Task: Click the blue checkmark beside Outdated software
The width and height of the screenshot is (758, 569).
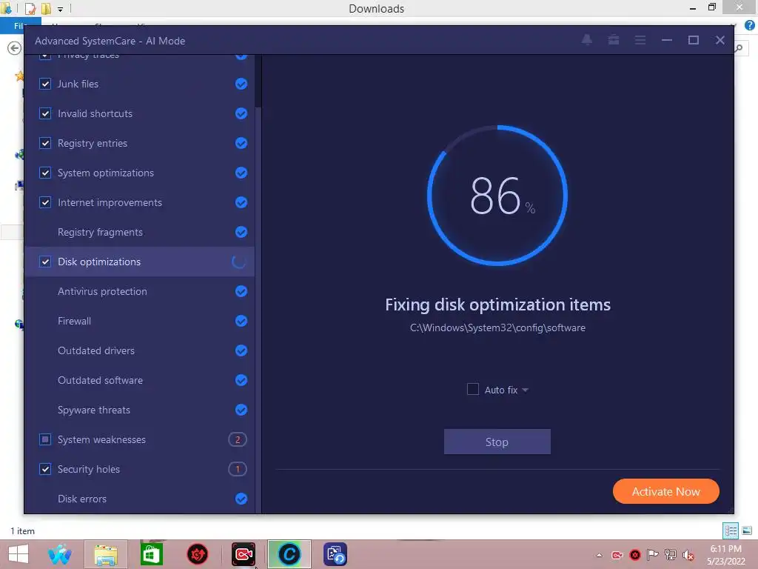Action: coord(241,380)
